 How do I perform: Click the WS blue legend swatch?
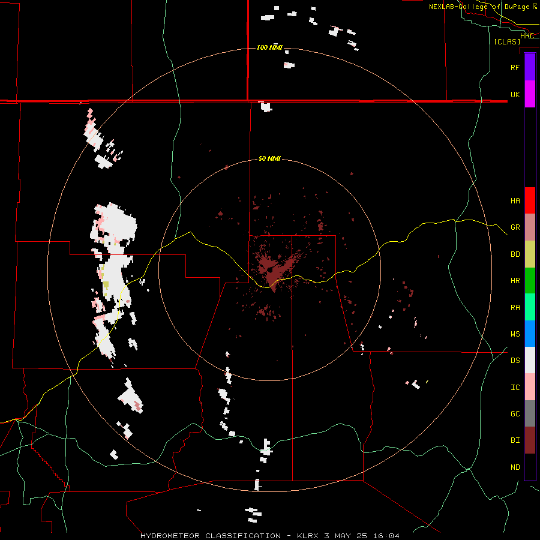point(530,334)
